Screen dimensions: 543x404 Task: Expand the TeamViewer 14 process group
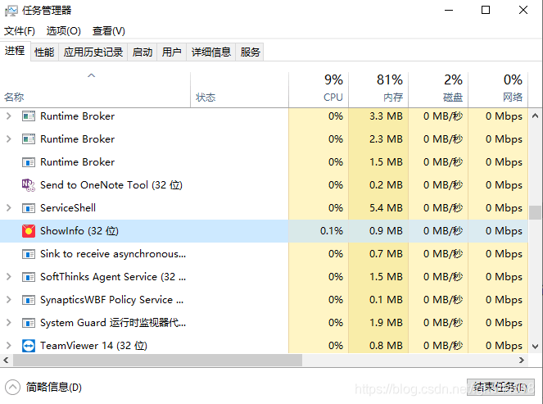pyautogui.click(x=9, y=346)
